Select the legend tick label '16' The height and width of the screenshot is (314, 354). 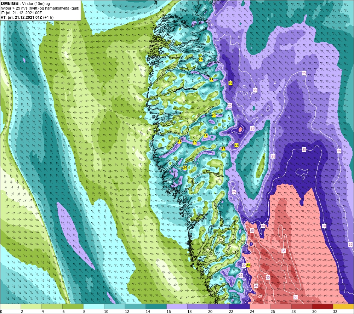(x=169, y=312)
